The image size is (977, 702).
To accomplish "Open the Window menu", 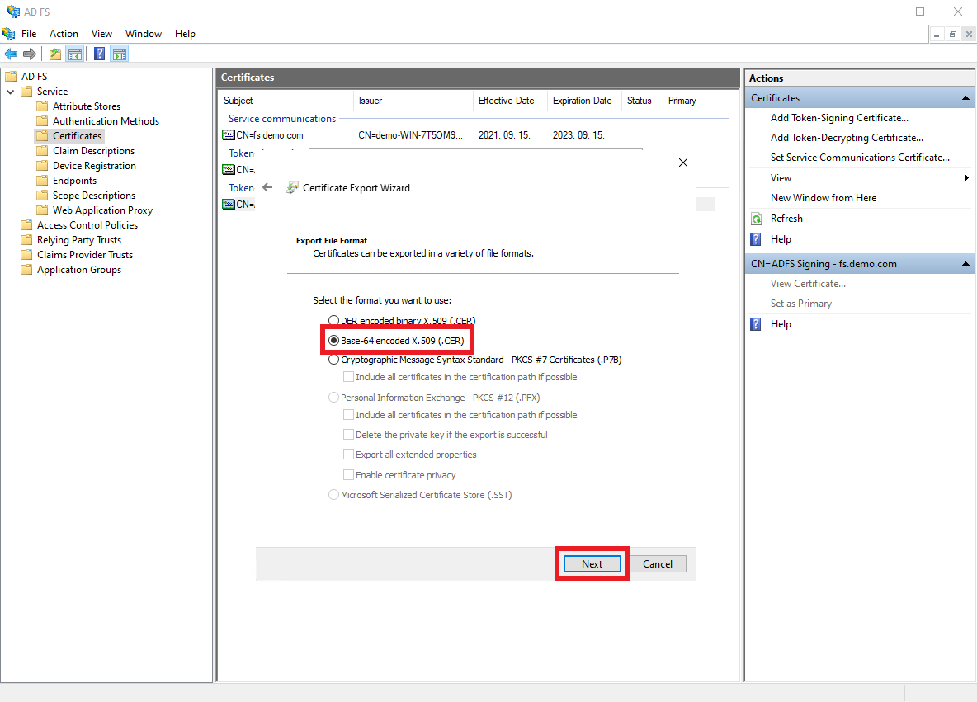I will coord(143,33).
